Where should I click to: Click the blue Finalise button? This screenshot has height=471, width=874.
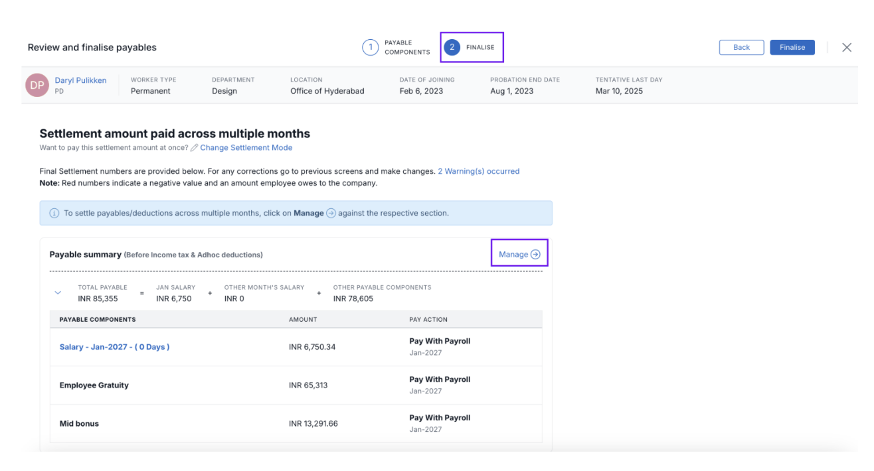click(x=792, y=47)
